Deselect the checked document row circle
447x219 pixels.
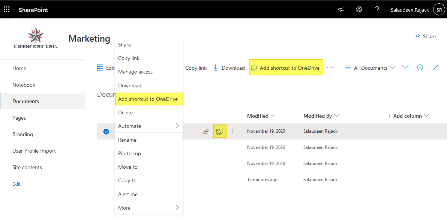(x=106, y=131)
